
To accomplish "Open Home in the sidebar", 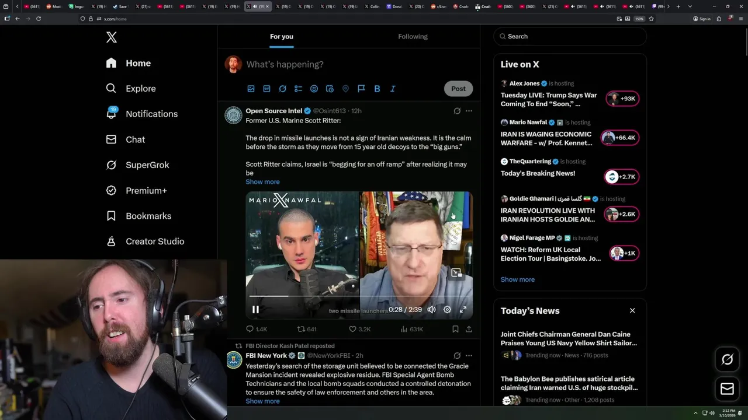I will [x=129, y=63].
